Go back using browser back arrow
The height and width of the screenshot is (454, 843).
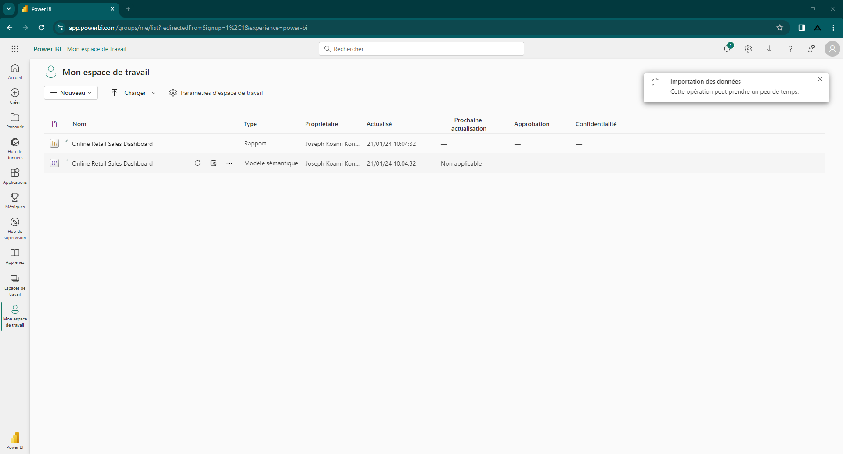[10, 28]
